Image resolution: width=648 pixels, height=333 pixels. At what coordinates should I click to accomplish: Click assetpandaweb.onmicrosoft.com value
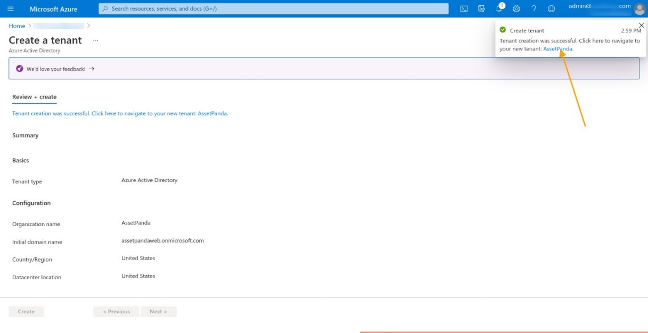click(x=162, y=240)
